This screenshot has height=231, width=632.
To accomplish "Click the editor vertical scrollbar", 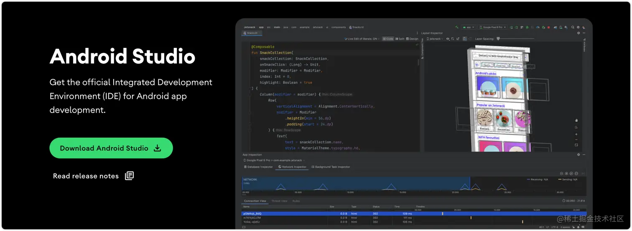I will [x=418, y=63].
